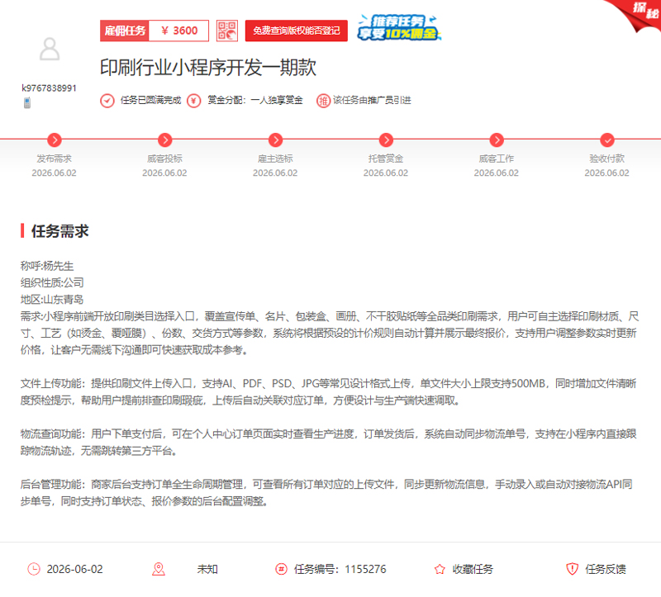This screenshot has height=597, width=661.
Task: Click the 未知 location text
Action: (207, 569)
